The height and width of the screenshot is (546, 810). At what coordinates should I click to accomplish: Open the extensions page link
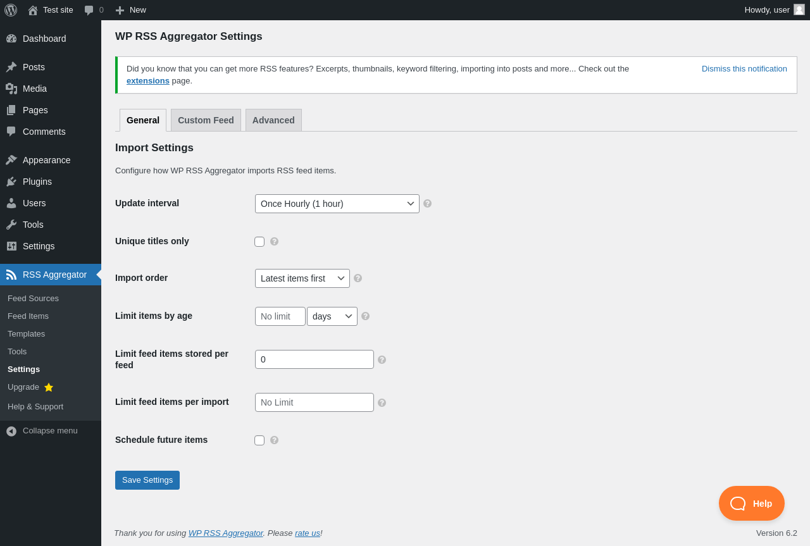point(148,81)
